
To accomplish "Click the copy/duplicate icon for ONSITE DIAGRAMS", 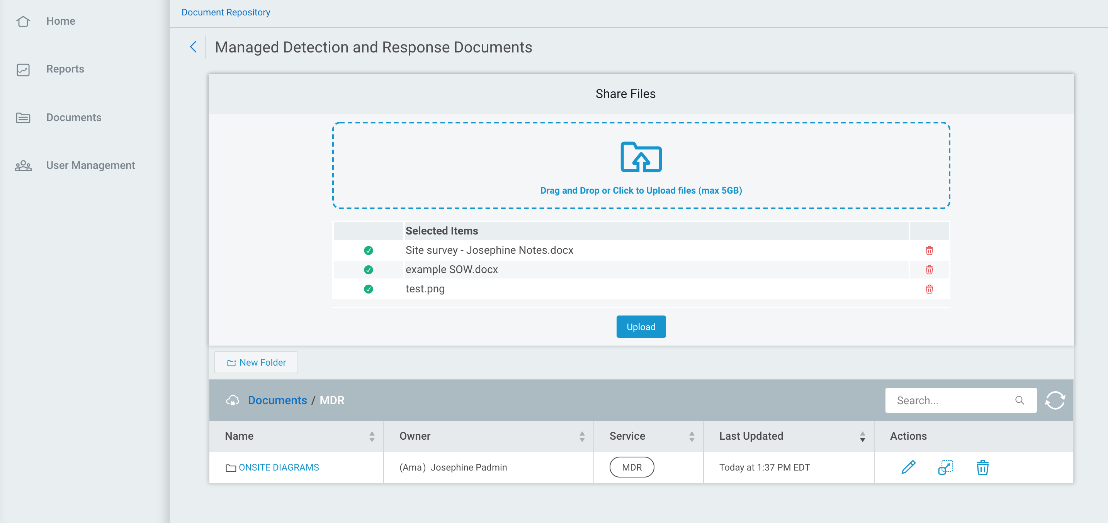I will point(945,467).
